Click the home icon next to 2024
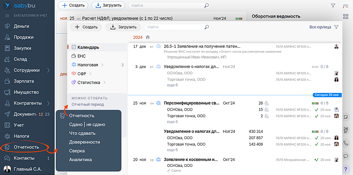 point(148,38)
